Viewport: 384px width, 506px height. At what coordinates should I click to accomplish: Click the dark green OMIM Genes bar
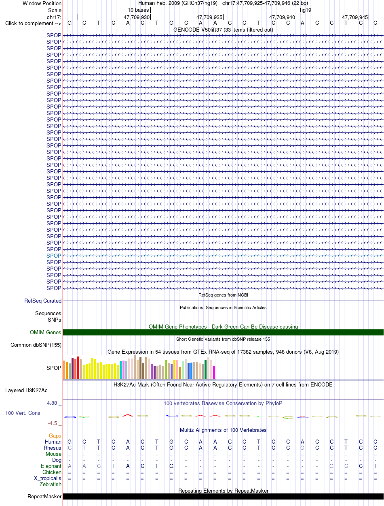click(223, 332)
